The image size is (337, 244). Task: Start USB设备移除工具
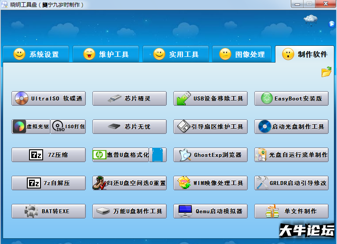tap(210, 98)
